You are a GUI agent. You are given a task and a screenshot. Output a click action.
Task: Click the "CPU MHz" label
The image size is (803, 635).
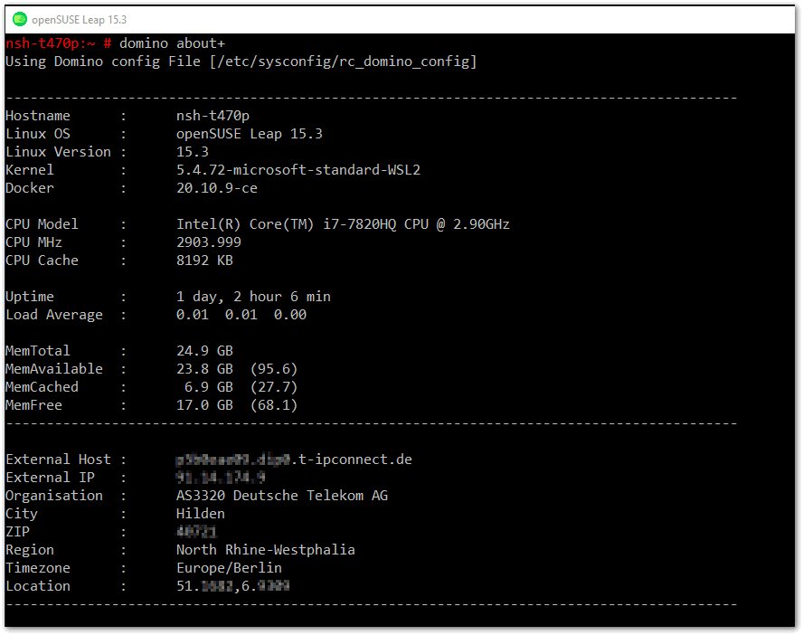(33, 242)
